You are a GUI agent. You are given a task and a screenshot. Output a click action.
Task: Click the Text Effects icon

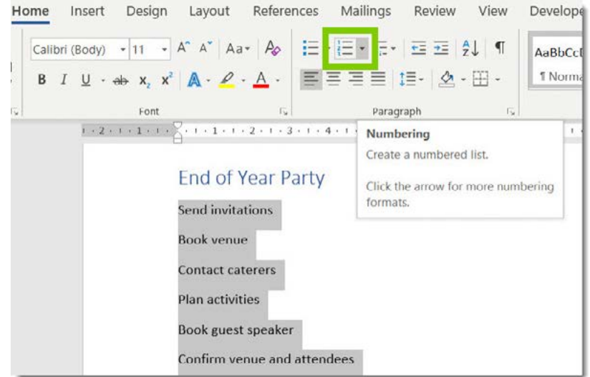point(194,80)
